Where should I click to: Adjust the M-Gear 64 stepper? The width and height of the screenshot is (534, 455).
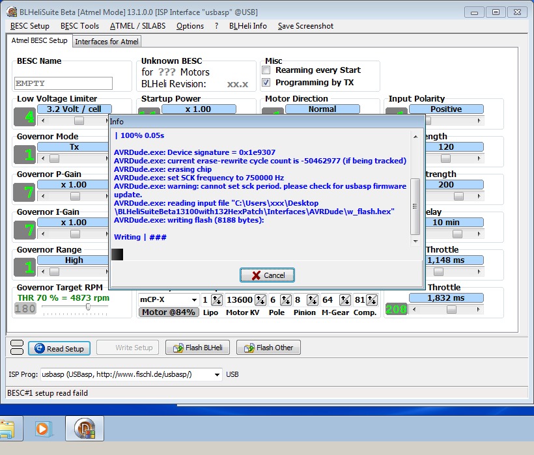point(345,300)
